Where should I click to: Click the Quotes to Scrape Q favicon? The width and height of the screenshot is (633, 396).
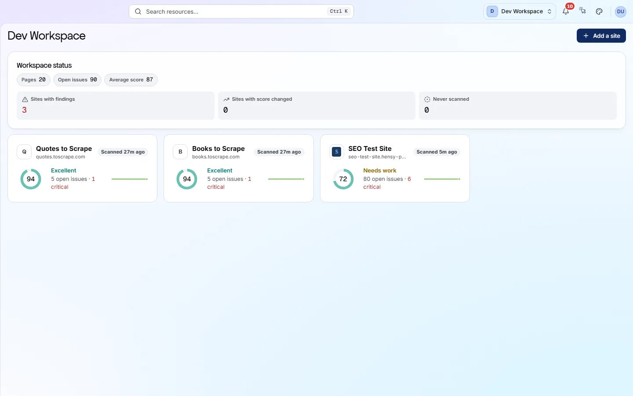(24, 152)
